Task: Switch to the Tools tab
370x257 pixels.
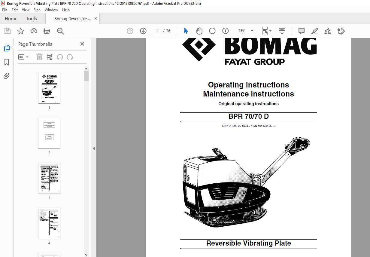Action: point(32,19)
